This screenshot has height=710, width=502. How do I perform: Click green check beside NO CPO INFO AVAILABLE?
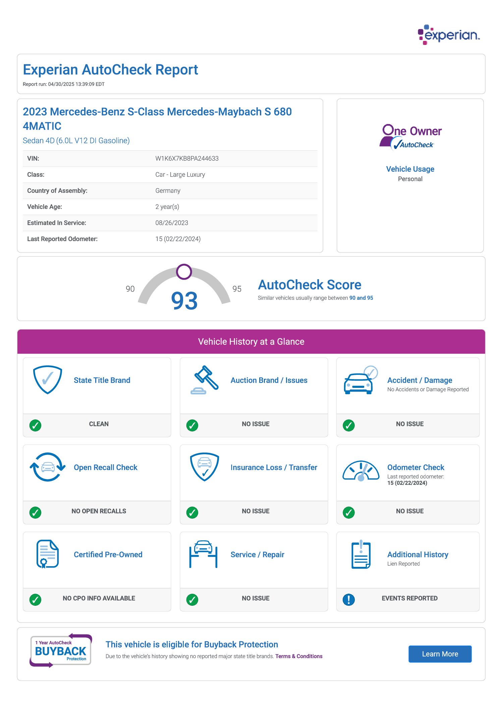point(35,599)
